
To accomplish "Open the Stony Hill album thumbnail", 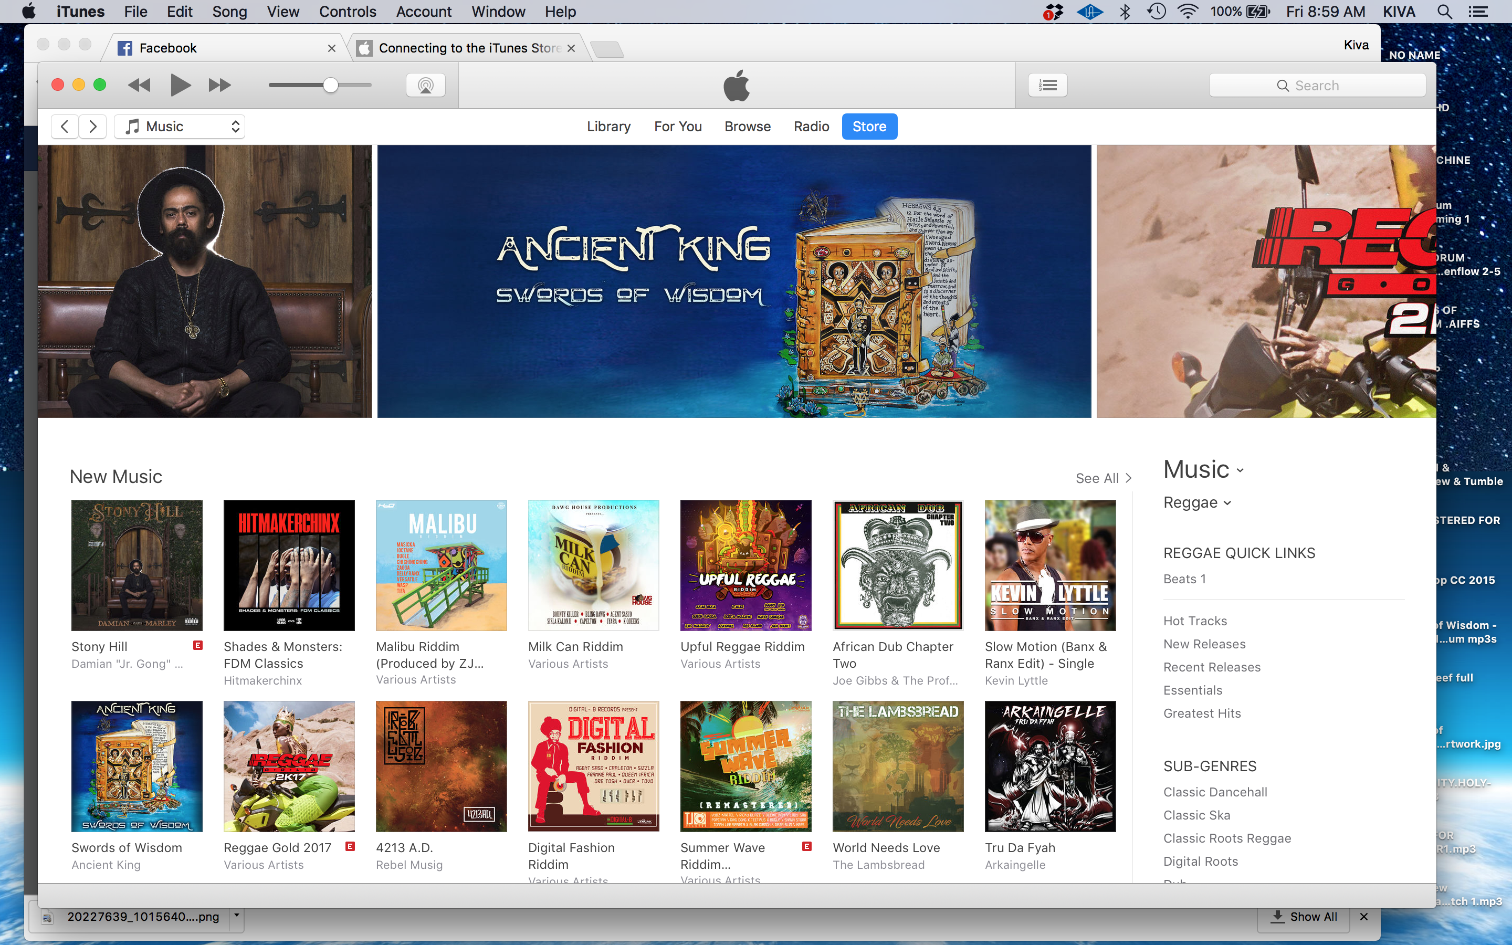I will [x=137, y=565].
